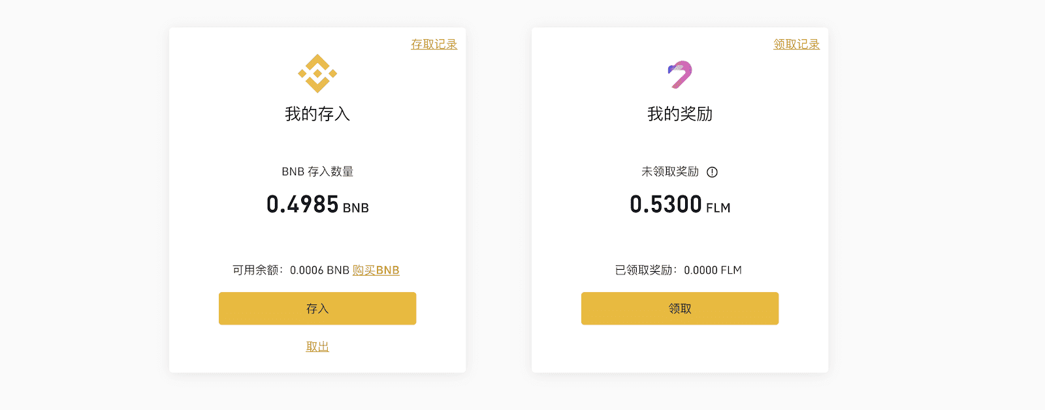Image resolution: width=1045 pixels, height=410 pixels.
Task: Click the 购买BNB link
Action: pyautogui.click(x=376, y=270)
